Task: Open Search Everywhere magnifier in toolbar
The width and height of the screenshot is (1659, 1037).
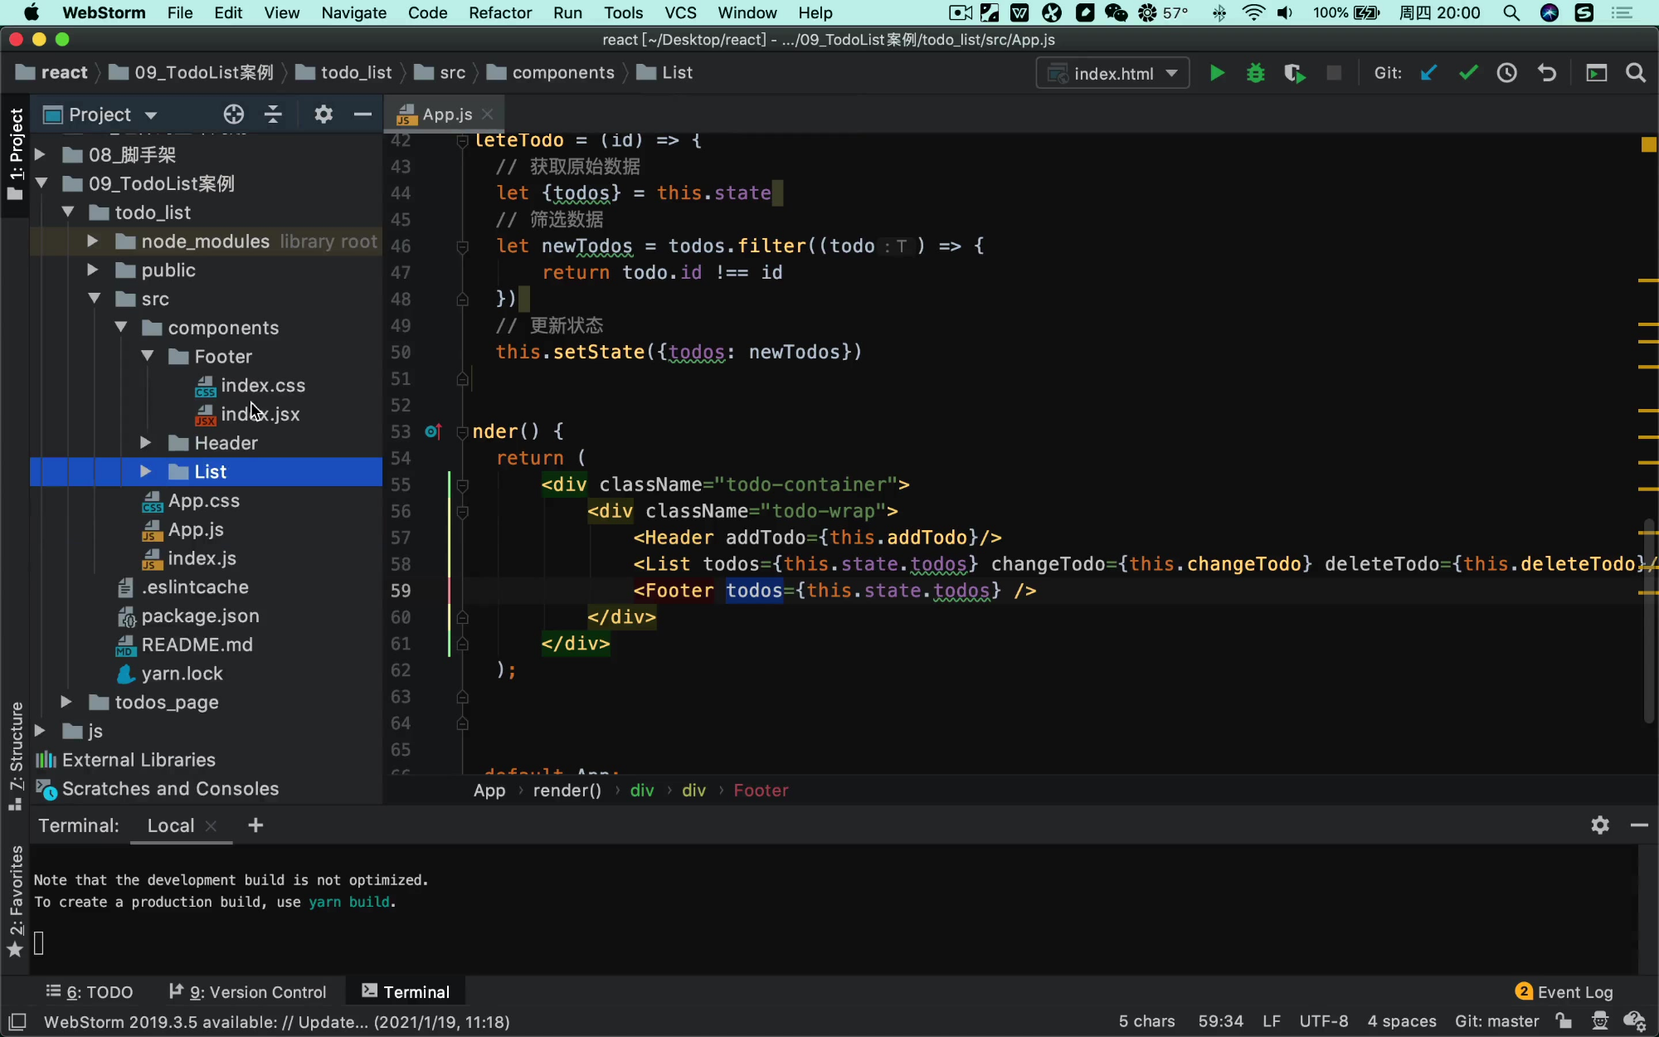Action: coord(1636,73)
